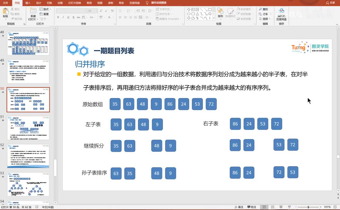Select the text box shape in gallery
Viewport: 340px width, 210px height.
193,10
